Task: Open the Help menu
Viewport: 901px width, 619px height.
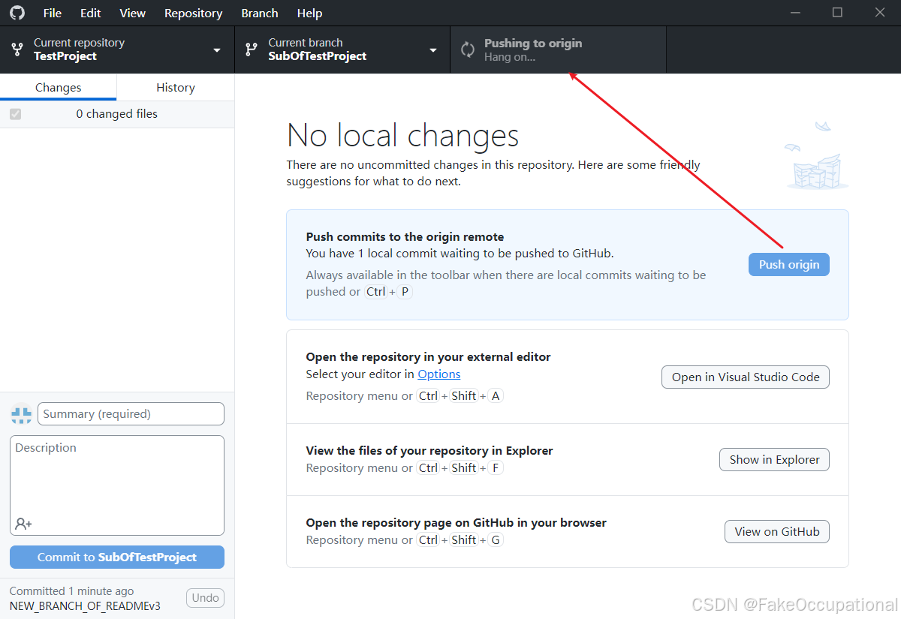Action: pos(309,13)
